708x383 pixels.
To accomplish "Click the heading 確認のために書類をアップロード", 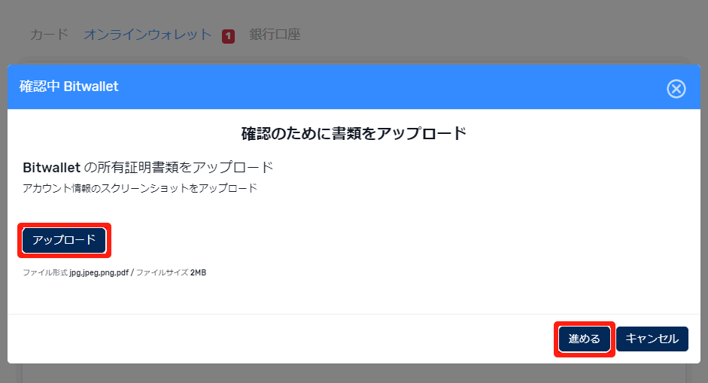I will pos(354,134).
